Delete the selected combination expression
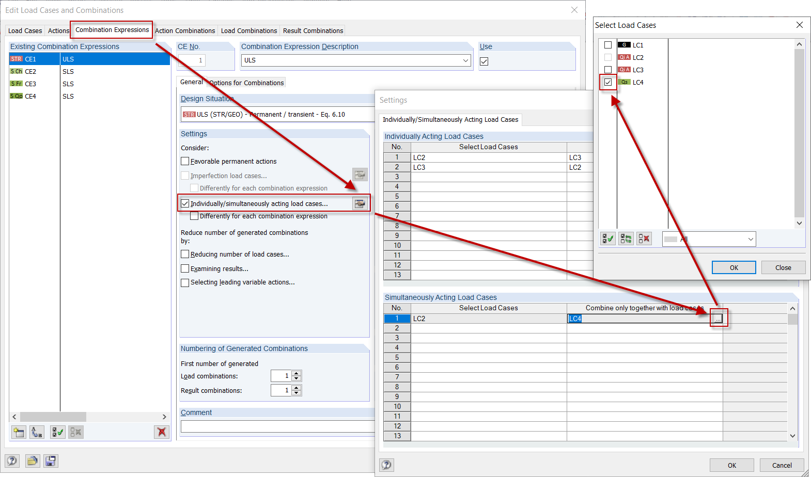The height and width of the screenshot is (477, 811). coord(162,432)
